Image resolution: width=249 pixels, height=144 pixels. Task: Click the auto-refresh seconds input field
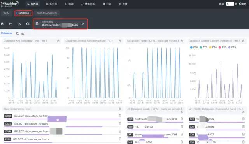(x=230, y=4)
